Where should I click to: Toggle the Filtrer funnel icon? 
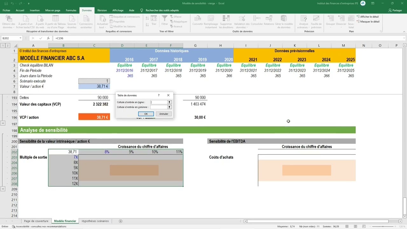pos(165,18)
